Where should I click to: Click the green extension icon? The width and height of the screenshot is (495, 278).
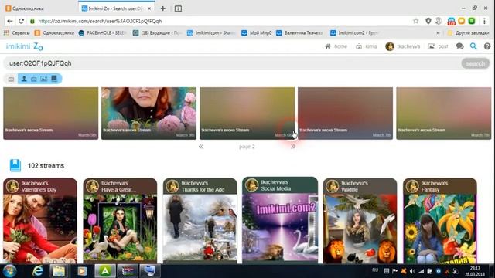[472, 21]
